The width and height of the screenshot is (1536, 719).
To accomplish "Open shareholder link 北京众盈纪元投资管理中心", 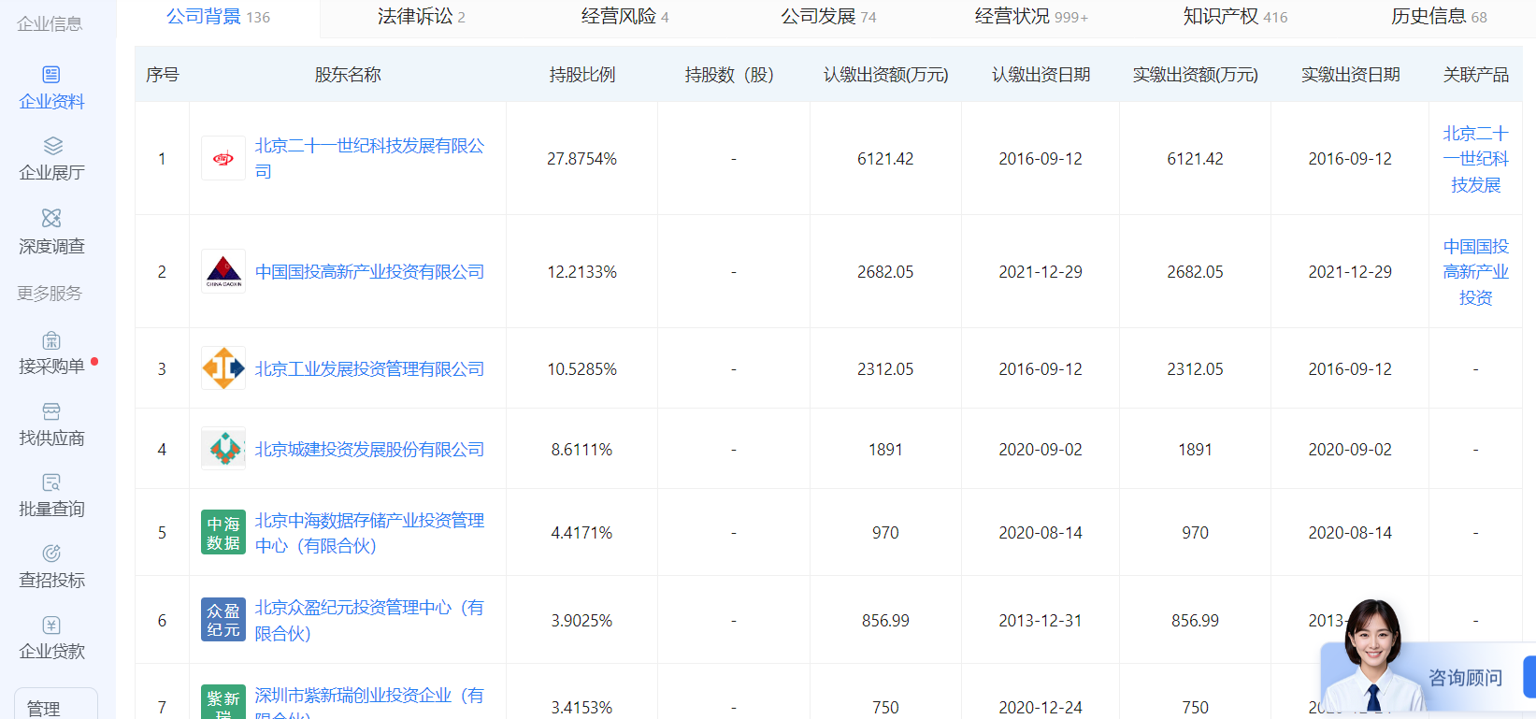I will pyautogui.click(x=369, y=620).
